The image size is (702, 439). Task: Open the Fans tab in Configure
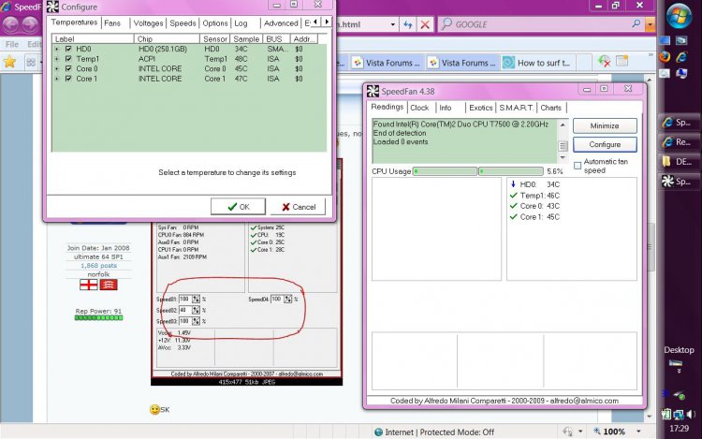click(x=113, y=23)
